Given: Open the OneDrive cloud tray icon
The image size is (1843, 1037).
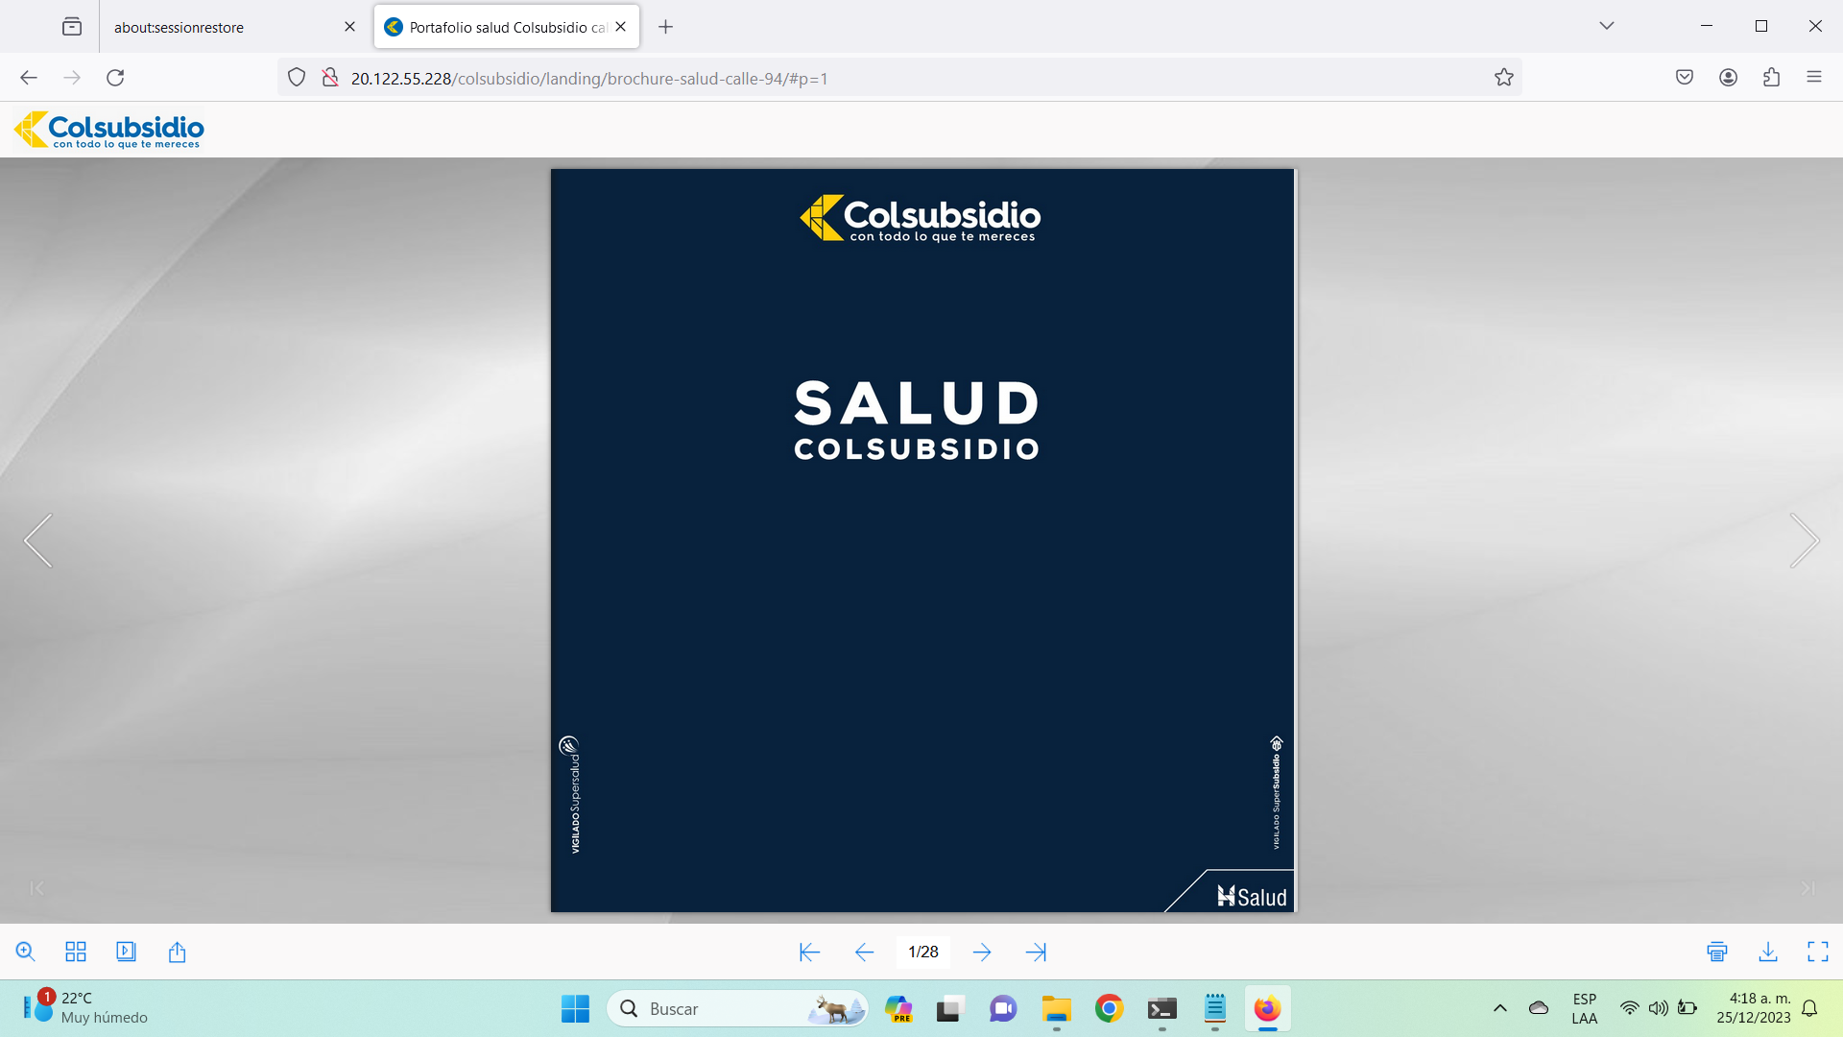Looking at the screenshot, I should point(1539,1008).
